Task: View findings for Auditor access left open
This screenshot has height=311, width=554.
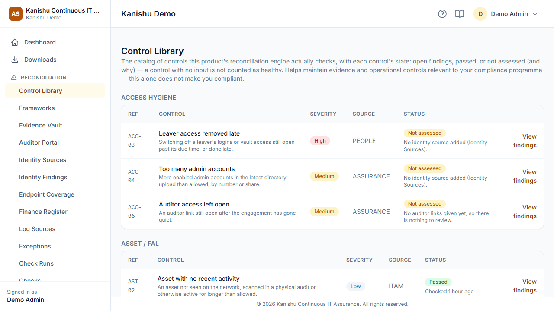Action: click(525, 212)
